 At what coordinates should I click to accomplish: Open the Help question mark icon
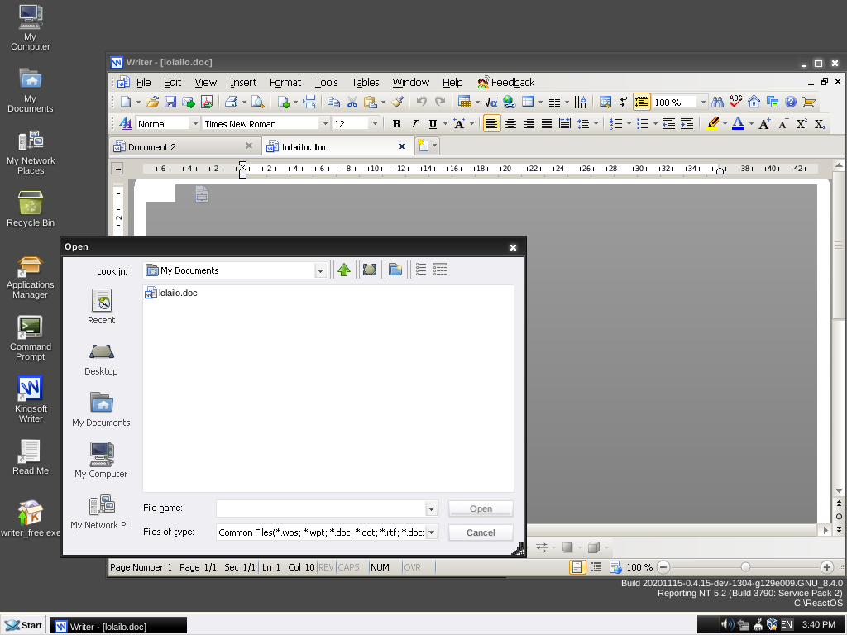pos(791,102)
